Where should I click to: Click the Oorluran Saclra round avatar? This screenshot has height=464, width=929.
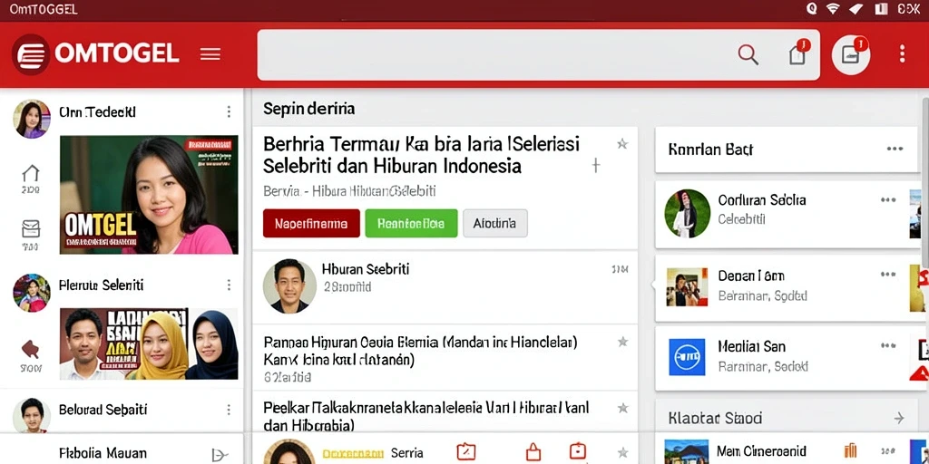(x=688, y=214)
